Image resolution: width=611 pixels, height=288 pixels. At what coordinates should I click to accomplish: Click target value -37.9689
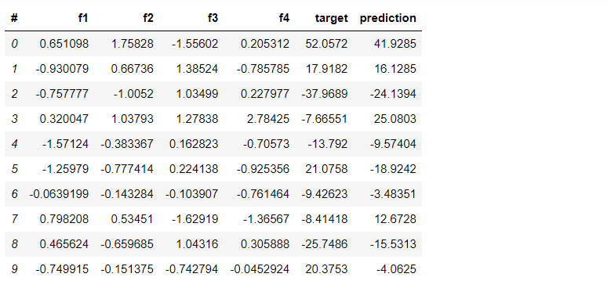pos(324,94)
